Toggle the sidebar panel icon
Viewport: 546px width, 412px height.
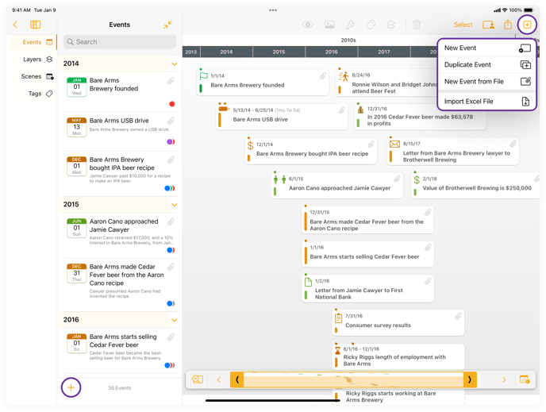[x=36, y=25]
